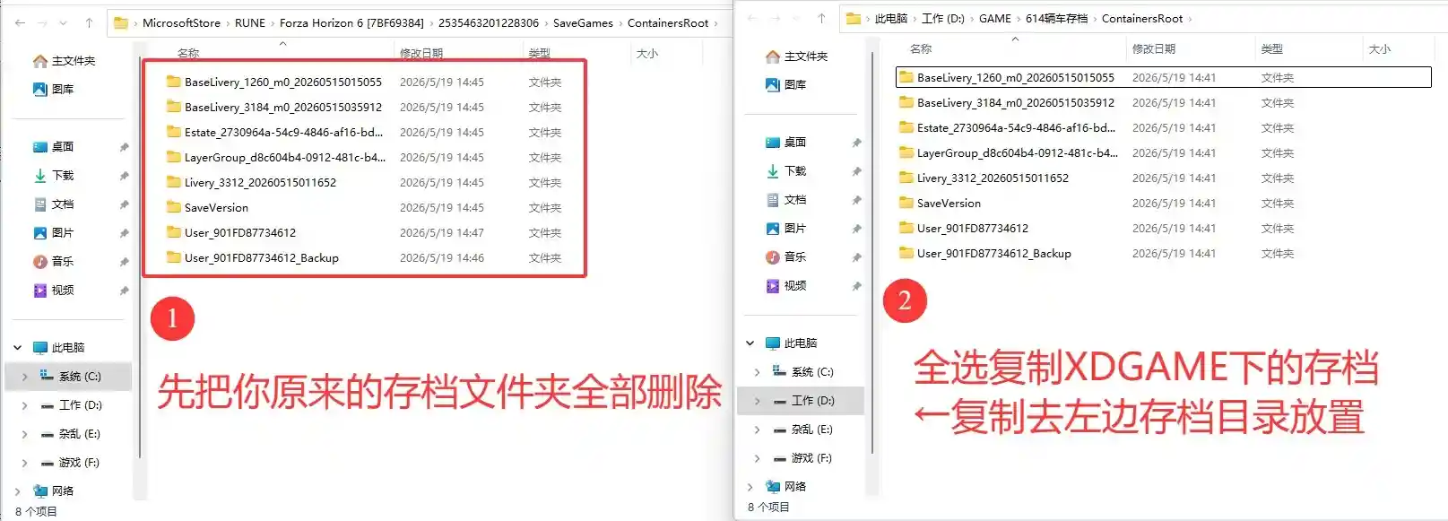Open recent locations dropdown in left window
Image resolution: width=1448 pixels, height=521 pixels.
pos(63,22)
